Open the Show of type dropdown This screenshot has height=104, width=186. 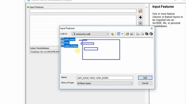click(x=105, y=83)
